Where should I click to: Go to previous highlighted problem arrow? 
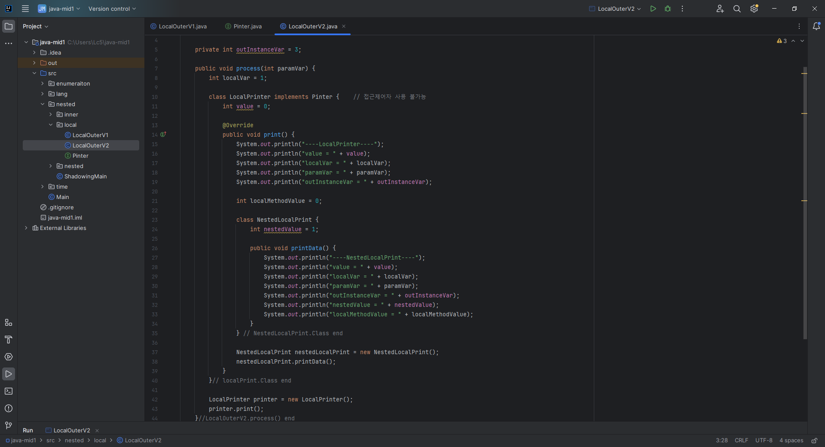pyautogui.click(x=793, y=41)
